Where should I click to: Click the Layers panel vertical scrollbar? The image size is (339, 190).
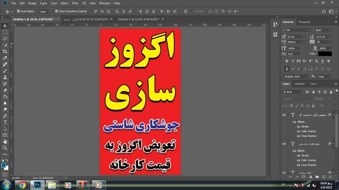(337, 130)
